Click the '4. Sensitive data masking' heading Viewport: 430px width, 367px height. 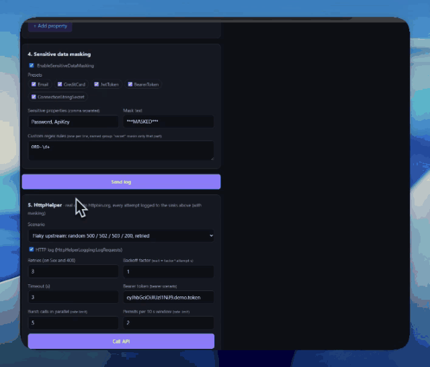tap(59, 54)
